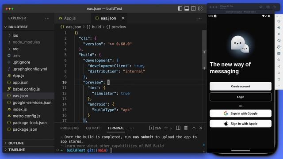This screenshot has width=283, height=159.
Task: Click emulator rotate left icon
Action: [279, 40]
